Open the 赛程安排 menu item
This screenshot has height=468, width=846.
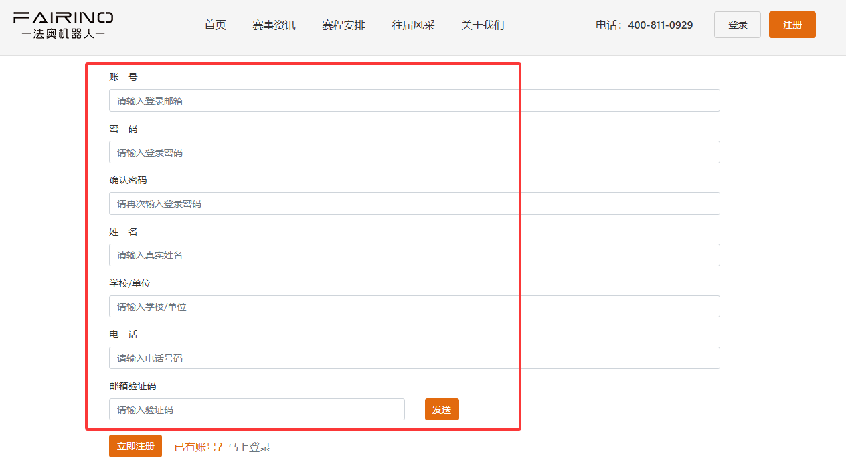tap(343, 25)
